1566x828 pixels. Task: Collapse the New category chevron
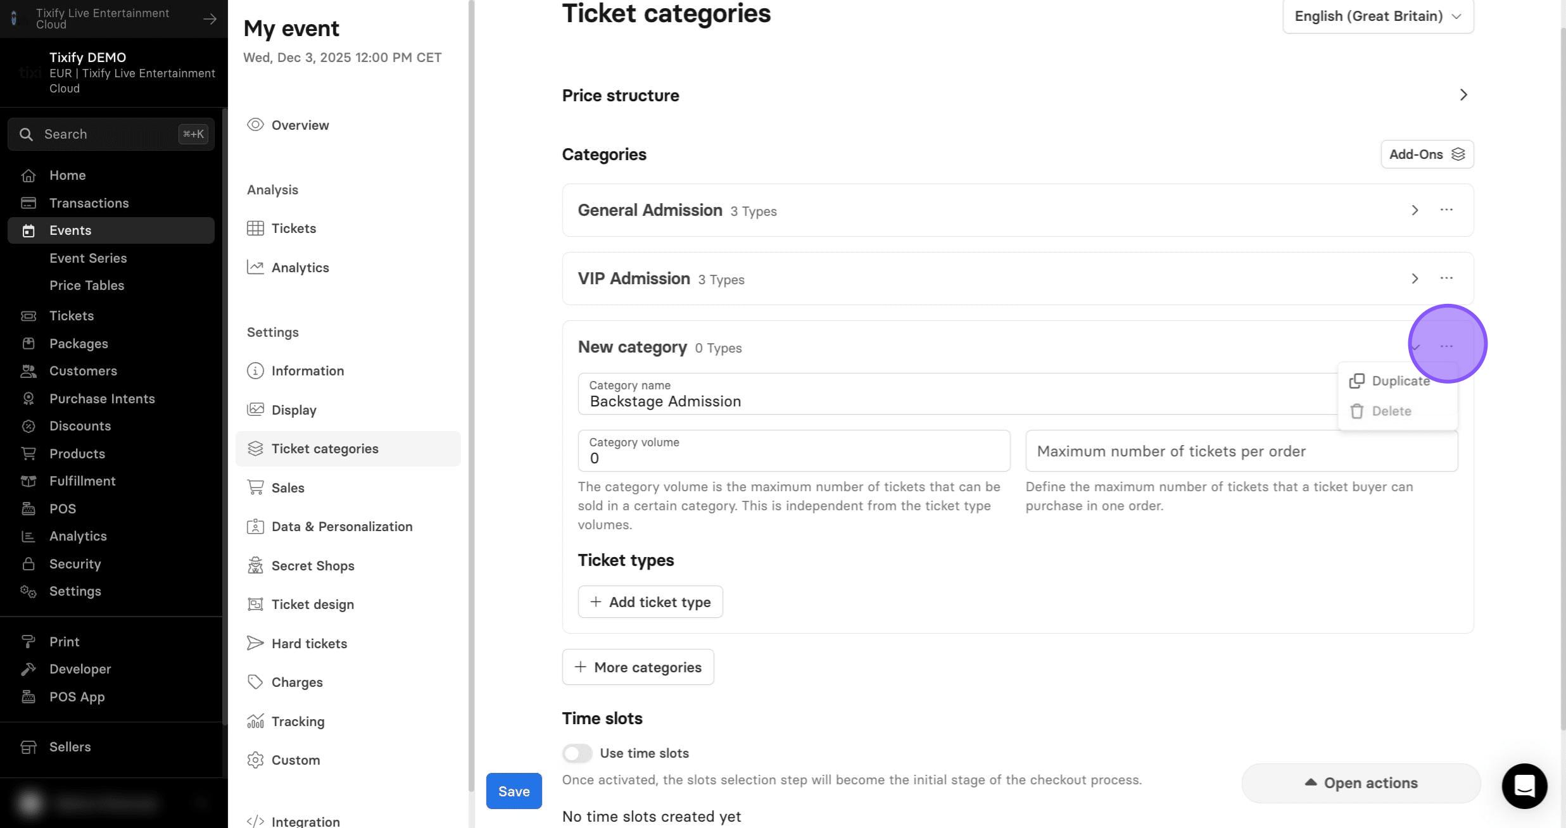(x=1416, y=347)
